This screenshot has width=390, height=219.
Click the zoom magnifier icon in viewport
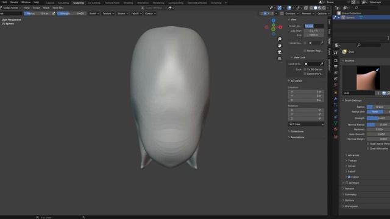pyautogui.click(x=280, y=39)
